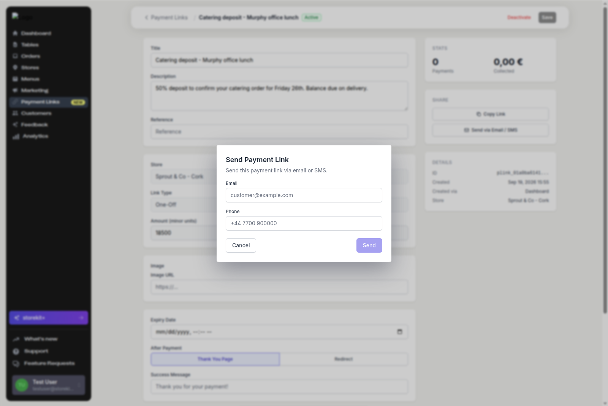Image resolution: width=608 pixels, height=406 pixels.
Task: Open the Menus sidebar icon
Action: click(x=15, y=79)
